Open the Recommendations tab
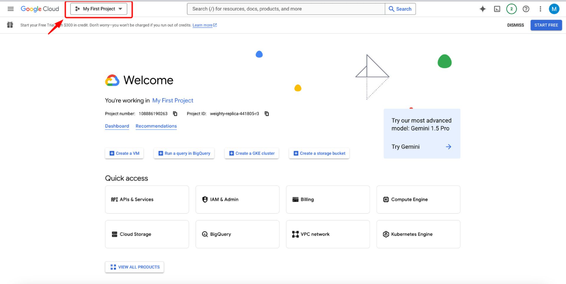Screen dimensions: 566x284 coord(156,126)
